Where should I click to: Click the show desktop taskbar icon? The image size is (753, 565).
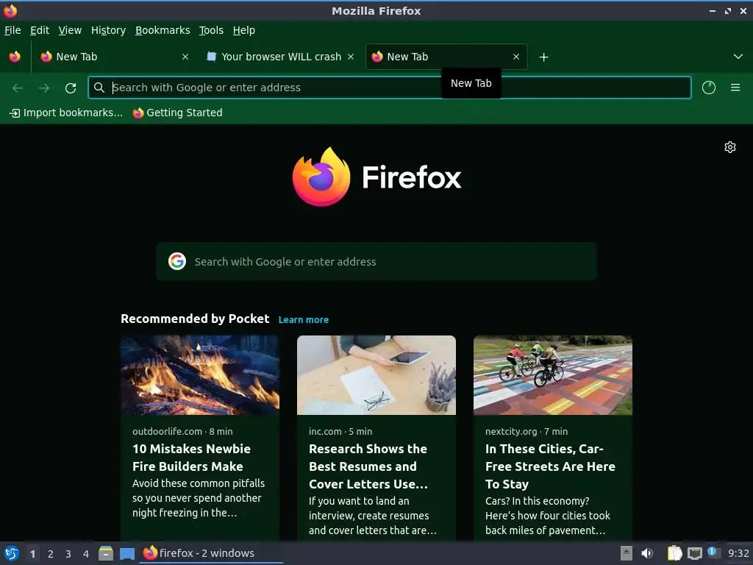point(127,554)
